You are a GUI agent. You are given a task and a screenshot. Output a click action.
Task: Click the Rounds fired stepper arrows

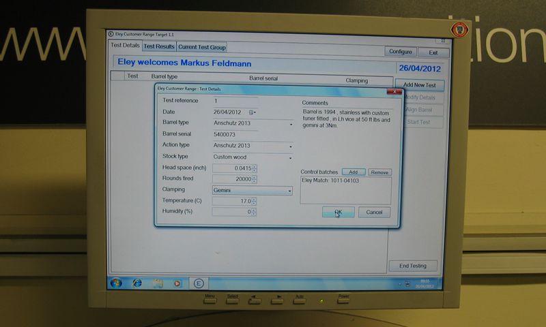pos(254,179)
